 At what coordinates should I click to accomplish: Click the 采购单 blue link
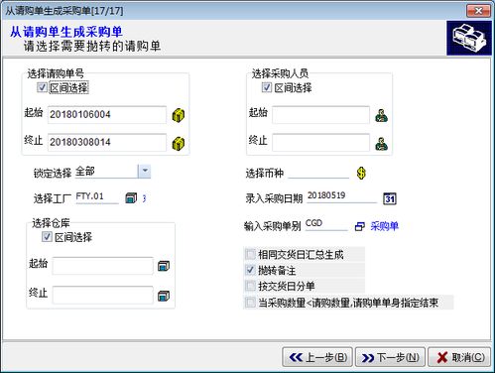coord(384,226)
